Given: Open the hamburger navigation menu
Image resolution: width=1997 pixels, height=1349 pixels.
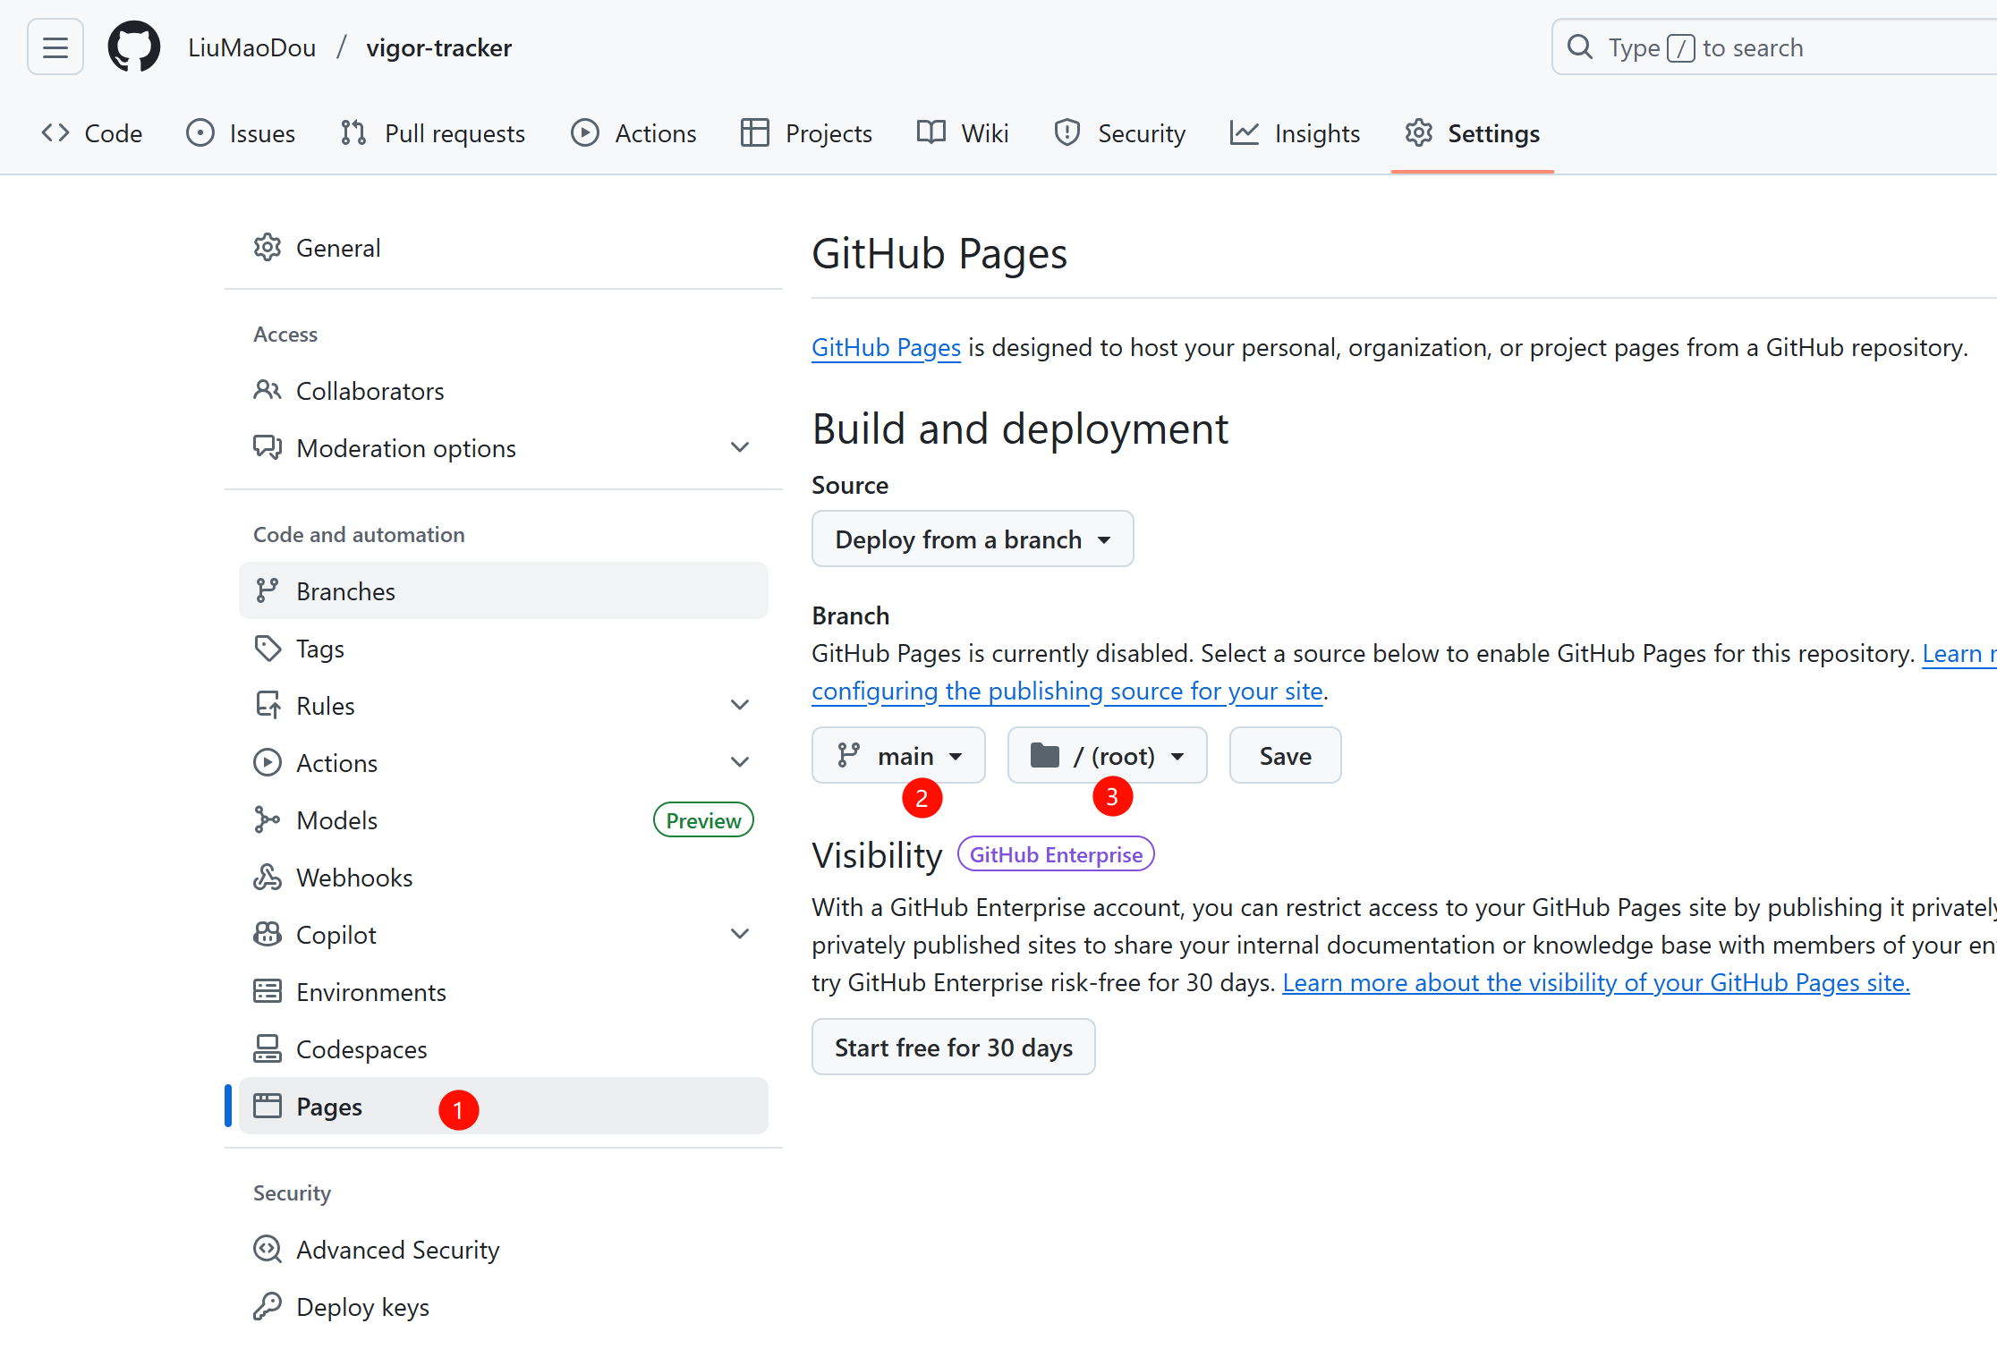Looking at the screenshot, I should [x=55, y=47].
